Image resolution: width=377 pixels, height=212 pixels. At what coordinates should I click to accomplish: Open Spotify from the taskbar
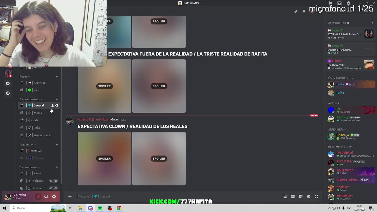[x=100, y=208]
